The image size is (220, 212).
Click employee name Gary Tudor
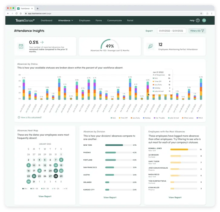click(x=154, y=161)
